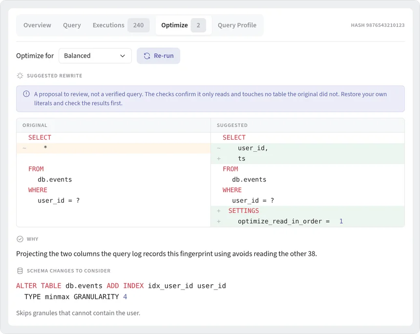This screenshot has height=334, width=420.
Task: Click the asterisk line in original query
Action: [x=114, y=148]
